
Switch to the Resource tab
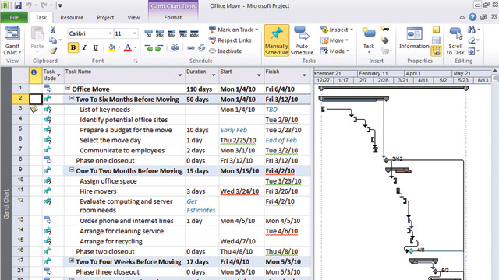(72, 17)
